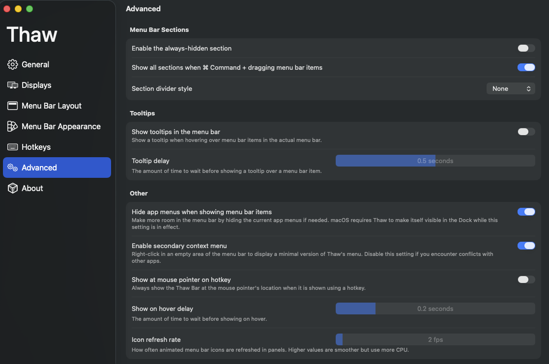Click the Advanced double-gear icon

(x=13, y=168)
